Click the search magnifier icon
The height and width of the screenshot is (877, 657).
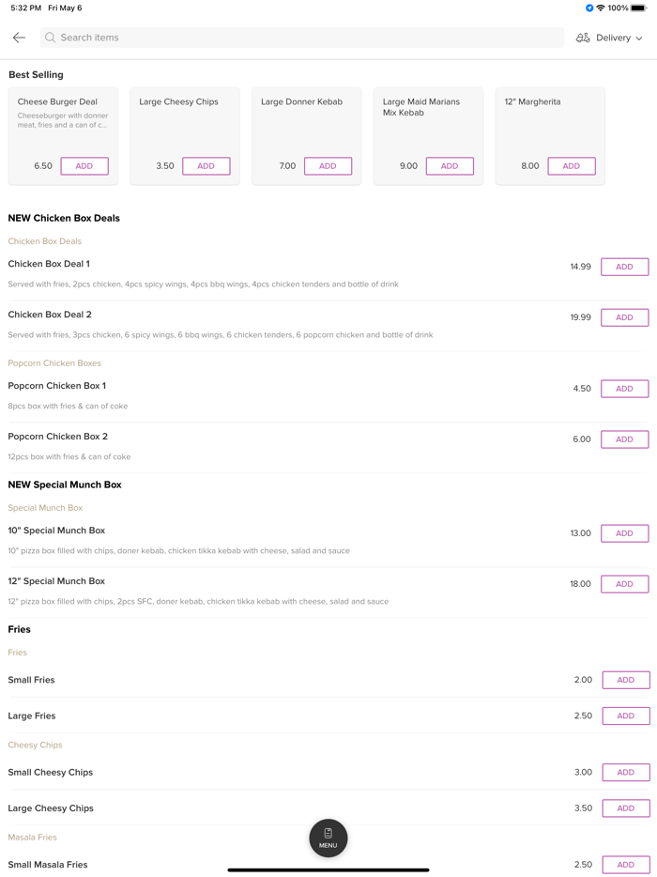[x=51, y=38]
